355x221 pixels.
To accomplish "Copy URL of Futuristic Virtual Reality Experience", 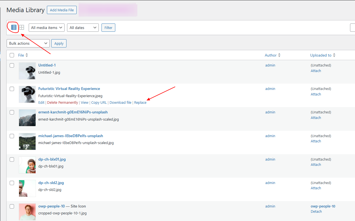I will [99, 102].
